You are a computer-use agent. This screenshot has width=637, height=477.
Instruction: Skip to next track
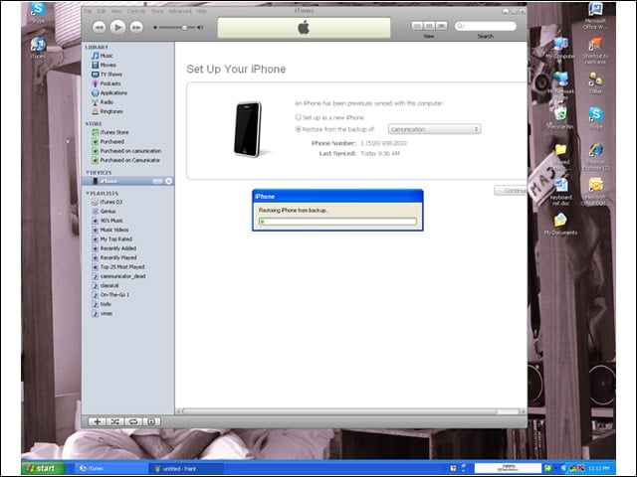[x=136, y=27]
